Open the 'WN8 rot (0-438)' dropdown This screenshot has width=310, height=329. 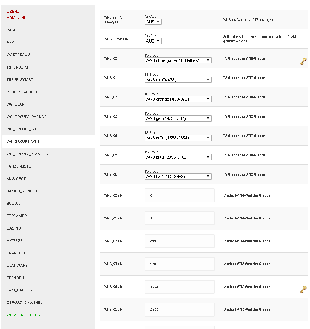click(x=178, y=80)
